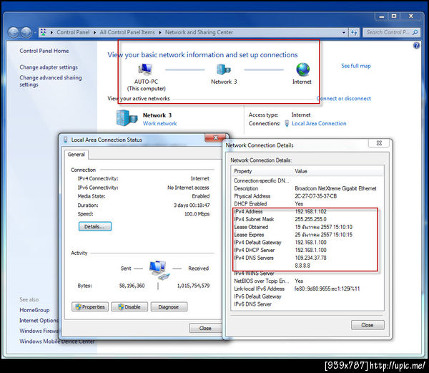Select the IPv6 DNS Server row
The image size is (429, 373).
(307, 304)
